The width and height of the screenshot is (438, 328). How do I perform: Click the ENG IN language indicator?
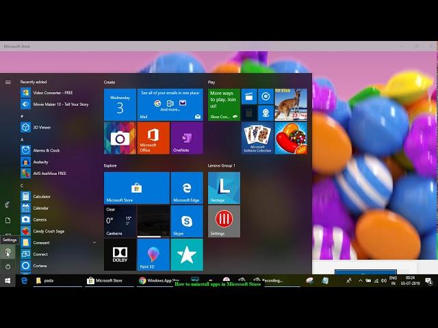pyautogui.click(x=393, y=281)
